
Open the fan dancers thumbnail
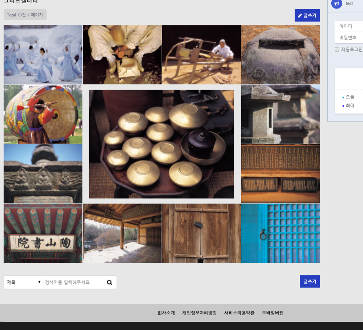(x=43, y=55)
